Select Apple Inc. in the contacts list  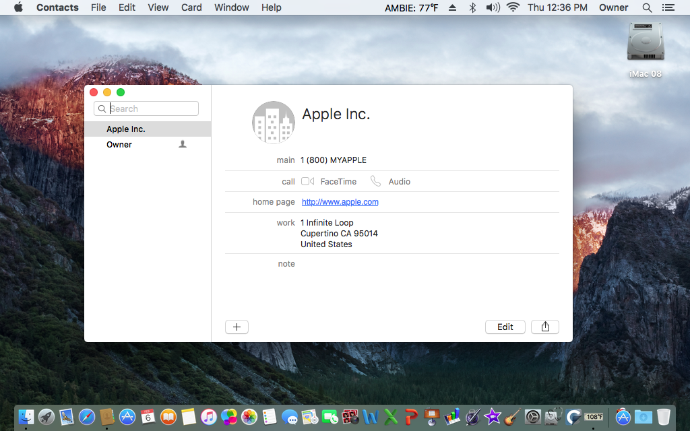click(148, 129)
